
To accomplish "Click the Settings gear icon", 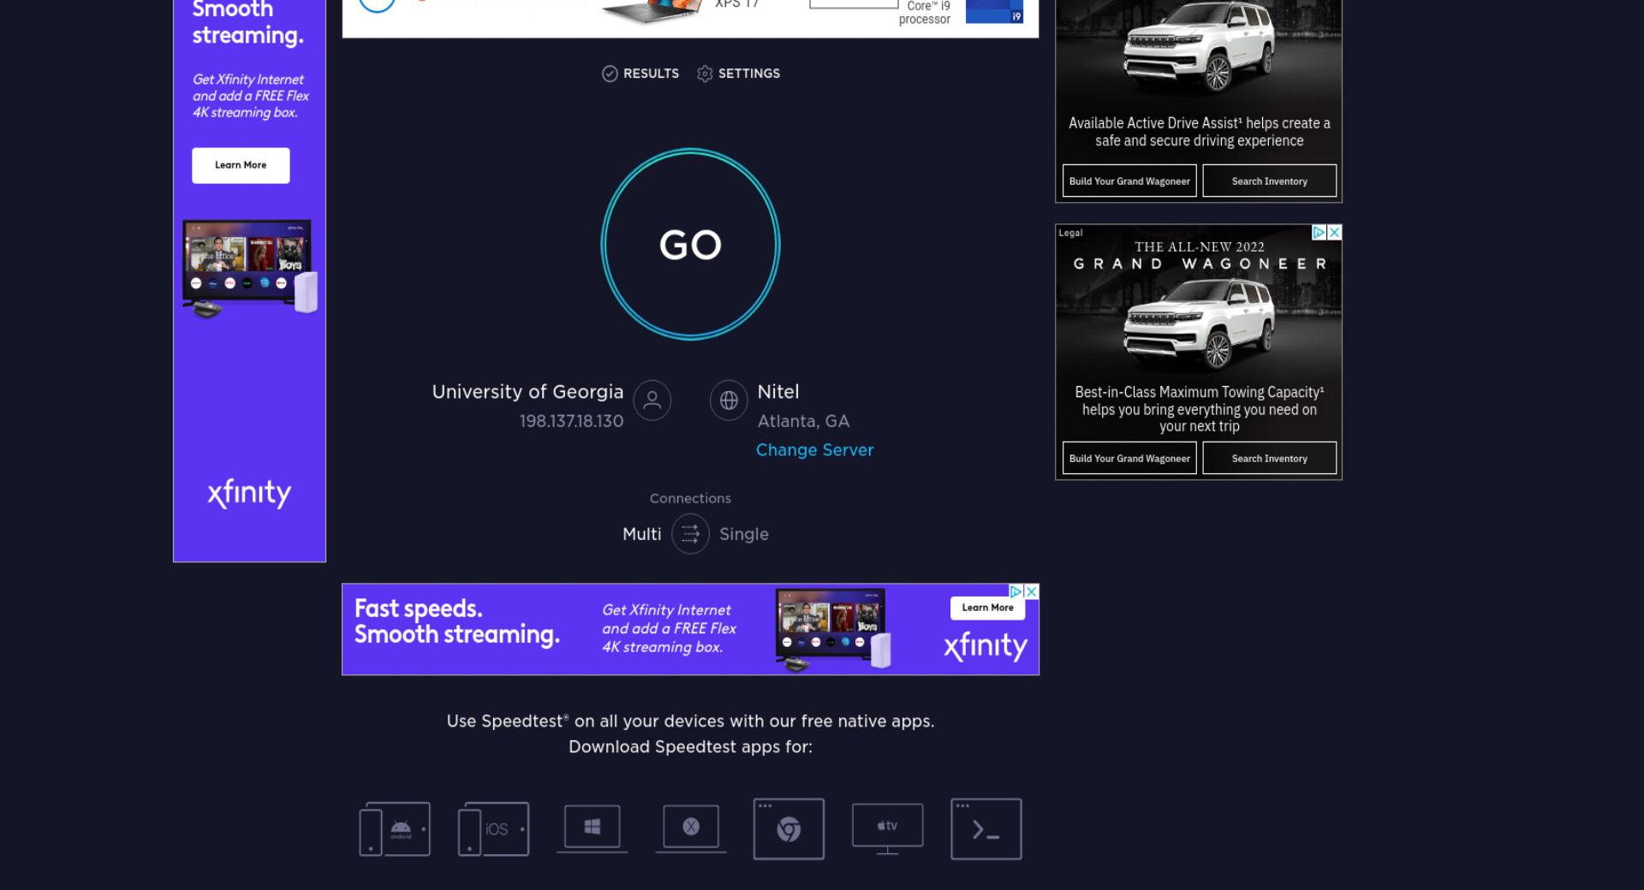I will click(x=705, y=74).
